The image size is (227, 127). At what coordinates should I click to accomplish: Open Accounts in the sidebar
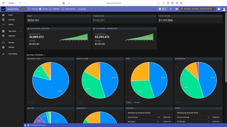(x=12, y=20)
